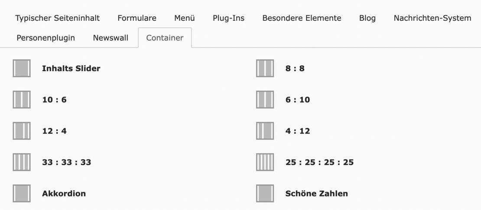
Task: Pick the 6 : 10 column icon
Action: pyautogui.click(x=265, y=100)
